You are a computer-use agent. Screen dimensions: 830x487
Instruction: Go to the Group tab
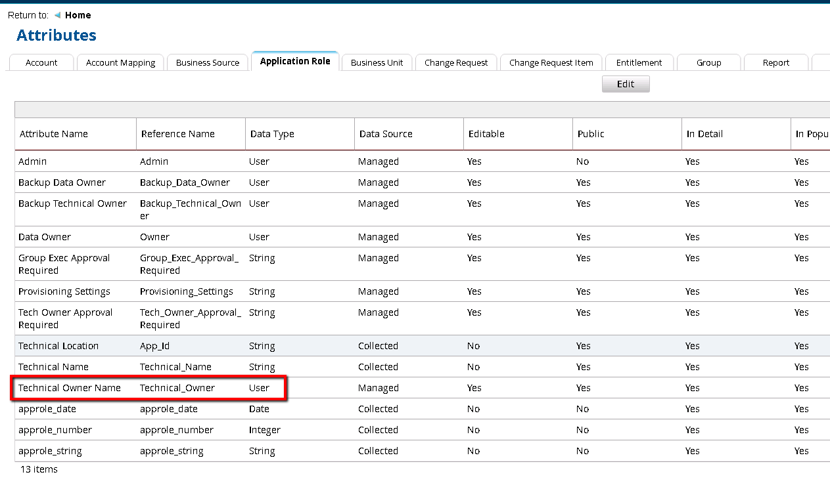coord(708,63)
